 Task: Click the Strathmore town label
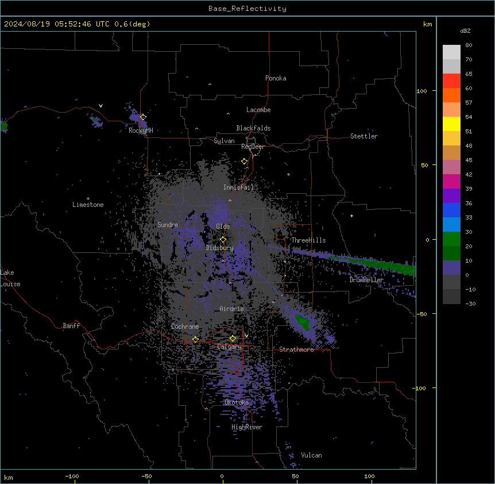[x=296, y=349]
